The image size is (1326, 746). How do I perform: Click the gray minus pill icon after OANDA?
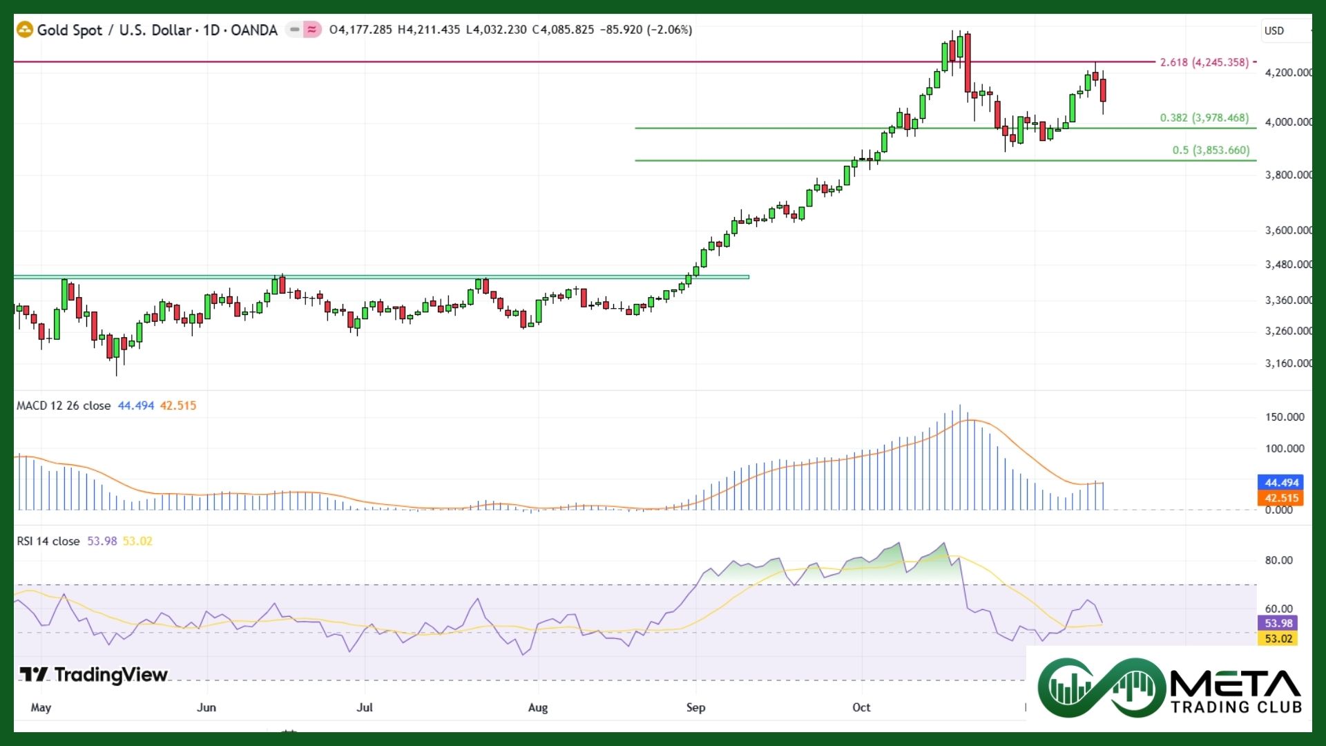pyautogui.click(x=295, y=30)
